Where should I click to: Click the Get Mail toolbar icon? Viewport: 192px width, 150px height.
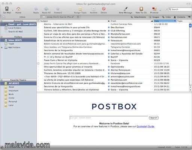(7, 9)
